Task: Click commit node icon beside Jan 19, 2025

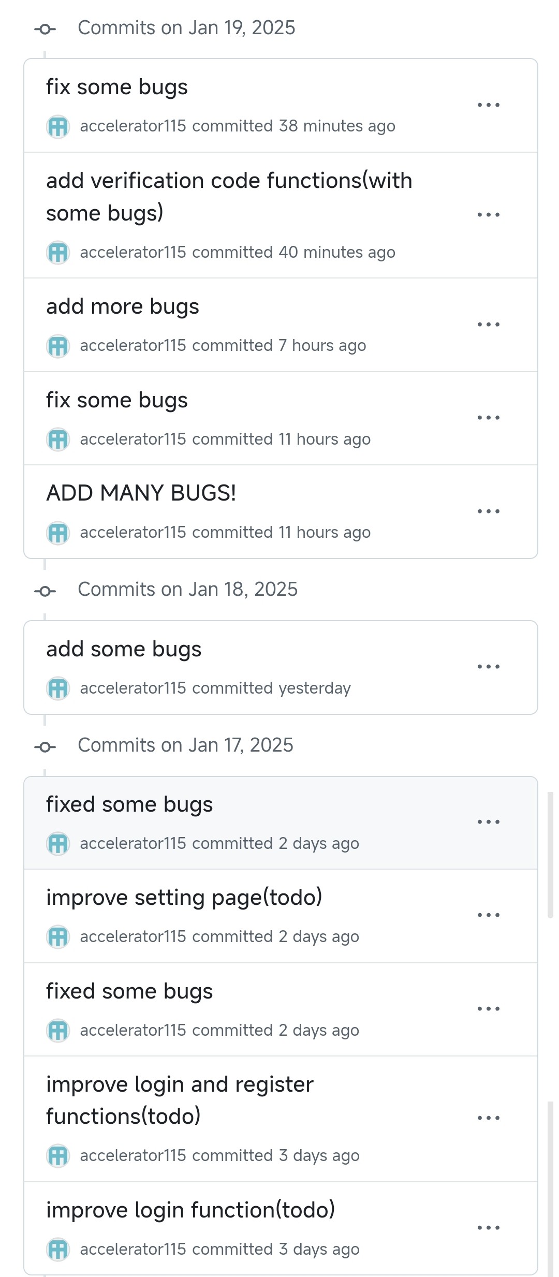Action: tap(45, 29)
